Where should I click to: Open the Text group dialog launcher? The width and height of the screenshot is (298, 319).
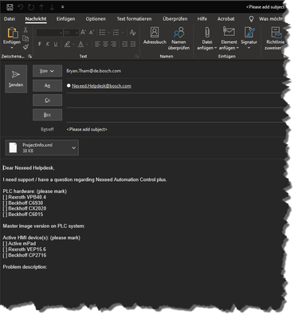coord(137,57)
